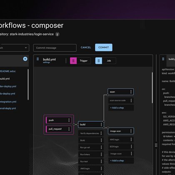Click the CANCEL button

click(86, 47)
